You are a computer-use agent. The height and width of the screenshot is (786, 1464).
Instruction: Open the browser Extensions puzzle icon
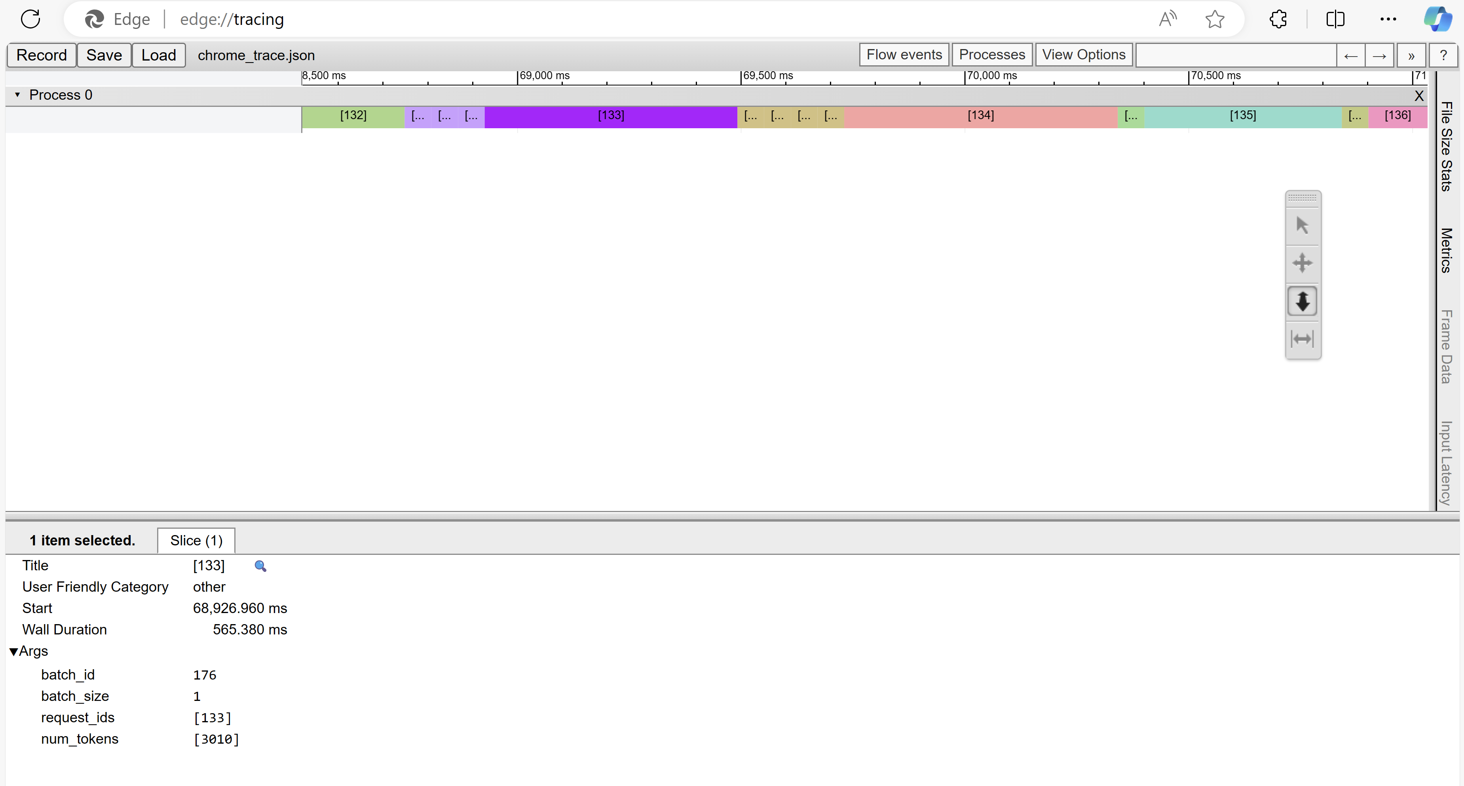1278,19
